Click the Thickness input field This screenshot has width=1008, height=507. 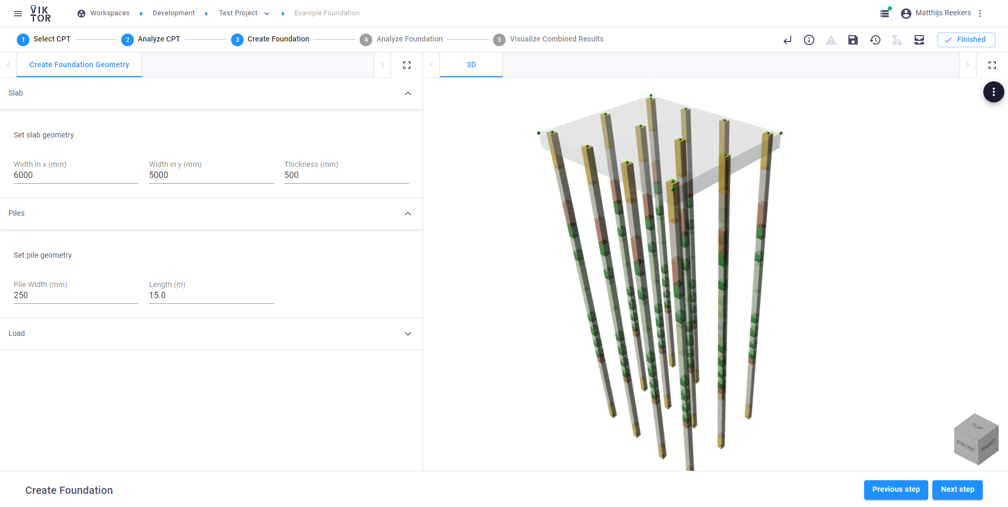tap(346, 175)
